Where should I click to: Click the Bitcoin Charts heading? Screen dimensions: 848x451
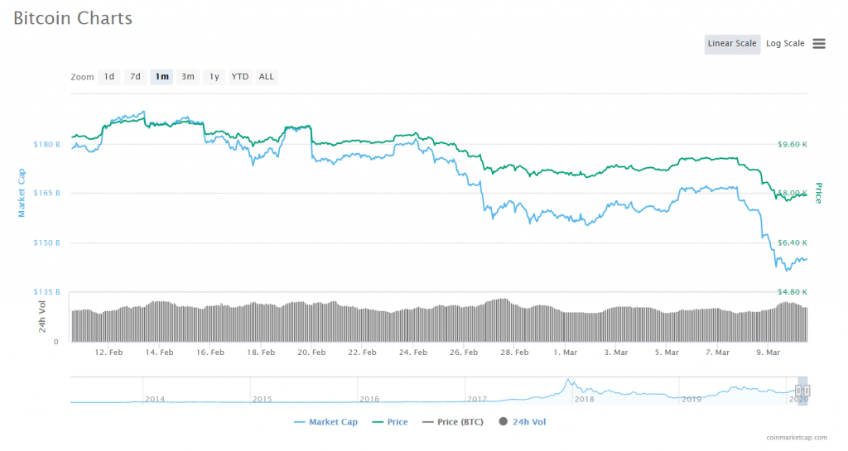pos(72,18)
